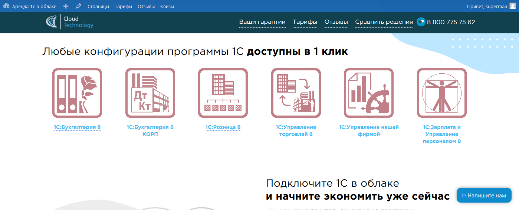
Task: Open the 1С:Бухгалтерия 8 КОРП text link
Action: (x=150, y=131)
